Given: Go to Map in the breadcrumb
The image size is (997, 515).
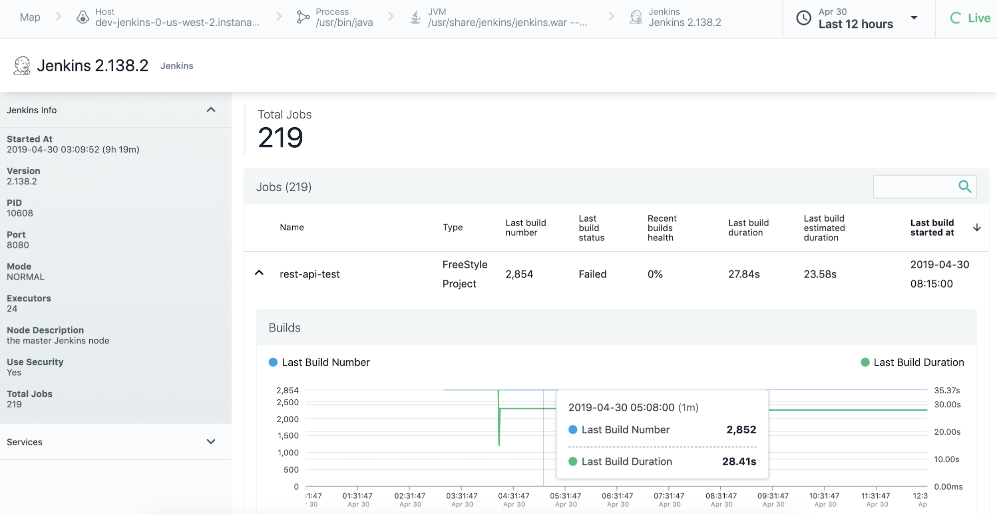Looking at the screenshot, I should pyautogui.click(x=30, y=17).
